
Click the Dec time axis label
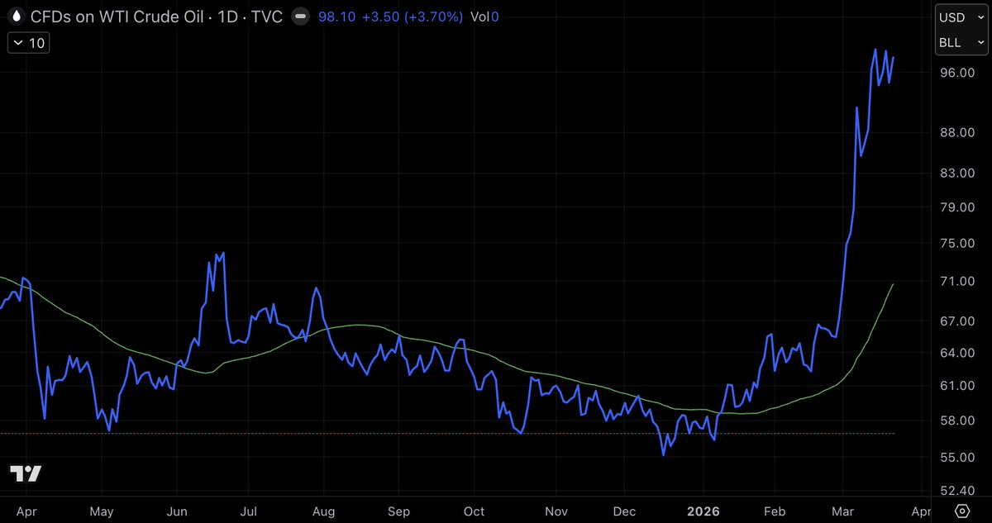coord(623,511)
